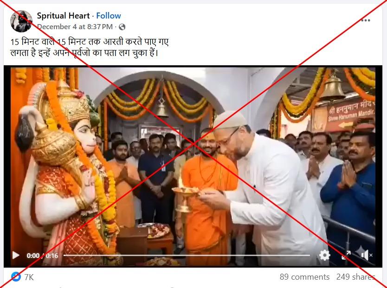387x288 pixels.
Task: Open the December 4 post timestamp
Action: coord(75,26)
